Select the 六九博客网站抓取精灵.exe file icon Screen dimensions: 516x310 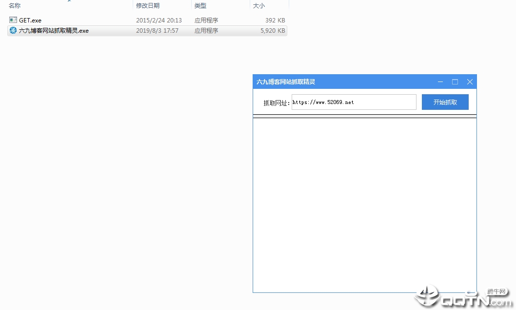click(x=13, y=31)
